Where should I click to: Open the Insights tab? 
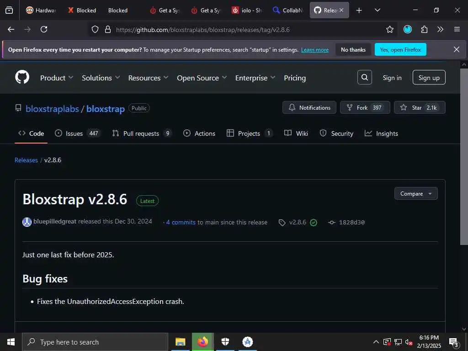pyautogui.click(x=381, y=133)
